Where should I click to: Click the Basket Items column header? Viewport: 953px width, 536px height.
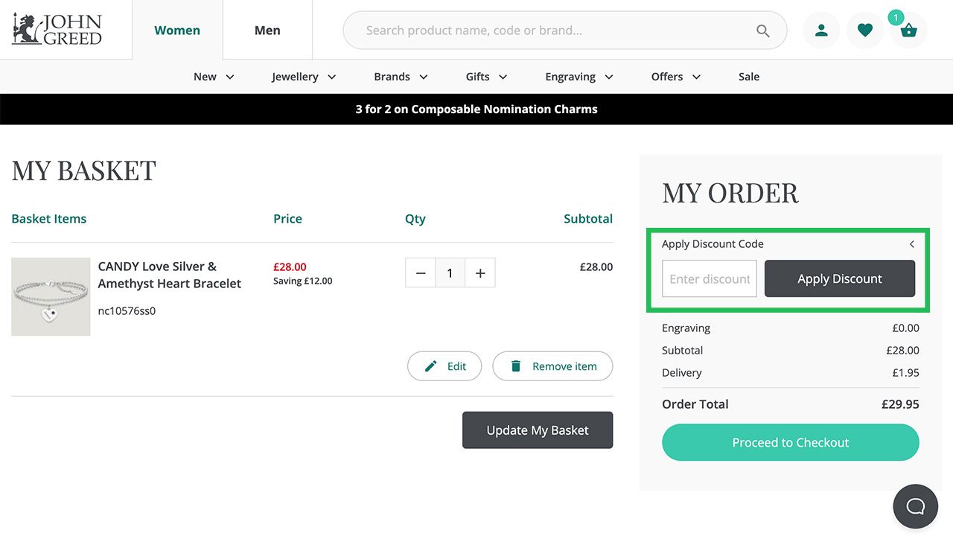49,219
